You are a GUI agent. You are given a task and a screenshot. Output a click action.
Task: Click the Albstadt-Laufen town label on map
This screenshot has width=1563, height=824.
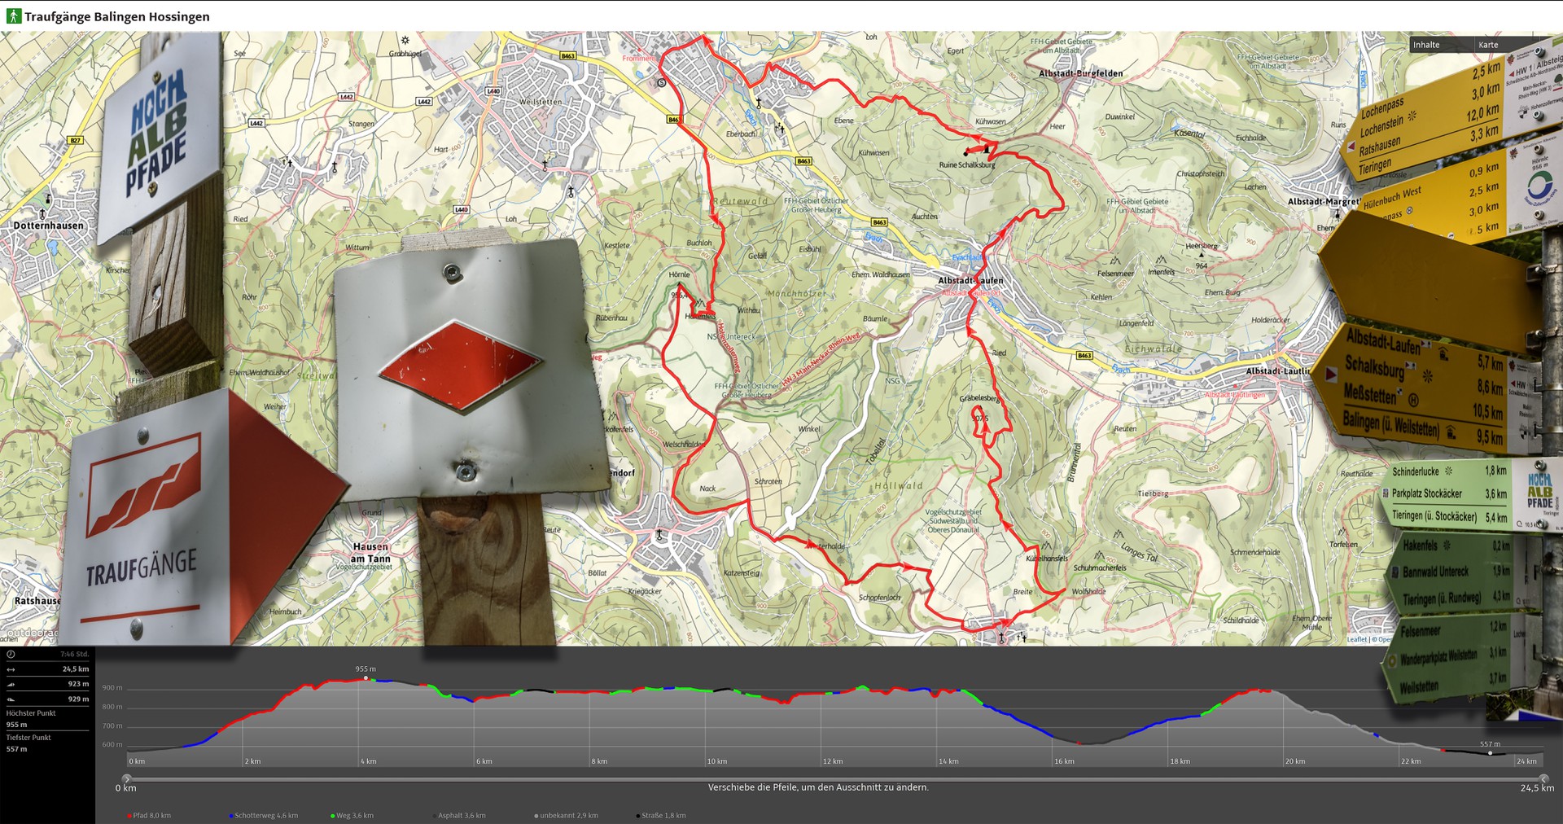tap(970, 280)
